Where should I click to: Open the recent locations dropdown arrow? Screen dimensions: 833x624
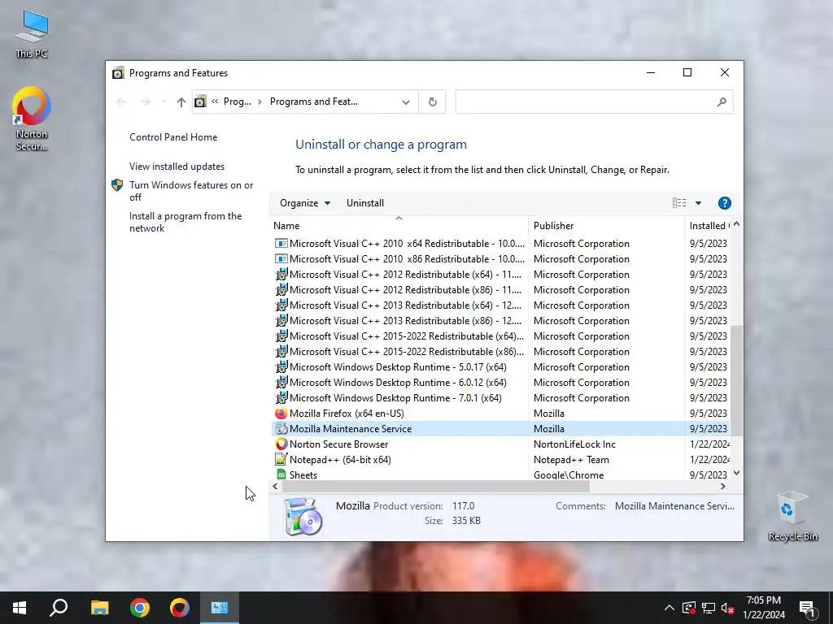click(164, 102)
